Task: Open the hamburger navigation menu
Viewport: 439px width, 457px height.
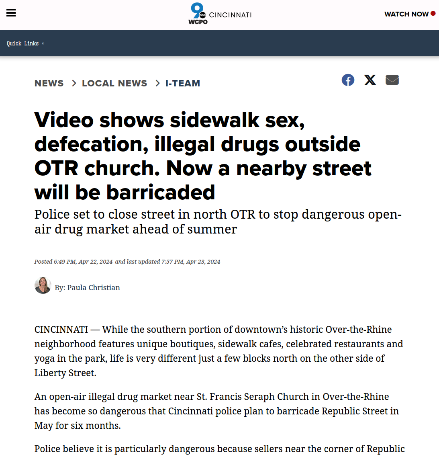Action: coord(11,13)
